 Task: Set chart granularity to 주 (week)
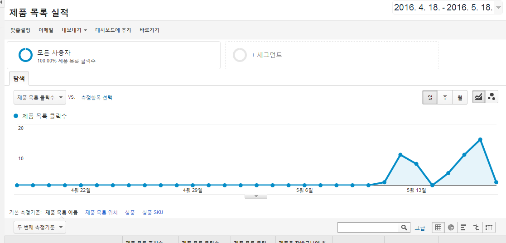click(445, 97)
